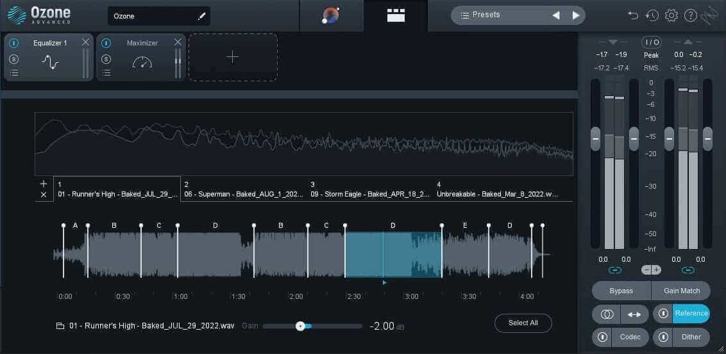The image size is (726, 354).
Task: Select reference tab 3 Storm Eagle
Action: point(371,189)
